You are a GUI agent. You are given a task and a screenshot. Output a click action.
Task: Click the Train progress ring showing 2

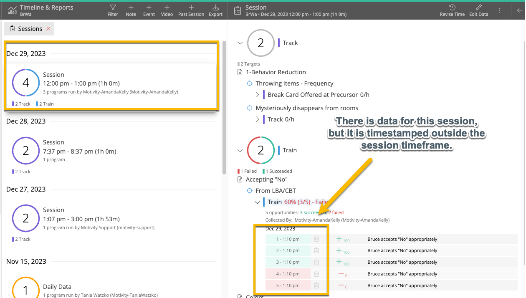(261, 150)
